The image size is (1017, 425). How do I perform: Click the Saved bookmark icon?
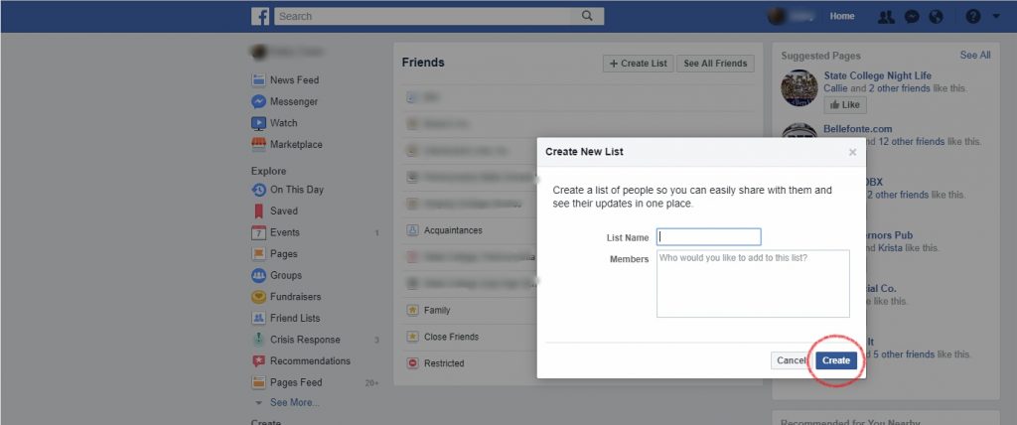point(259,211)
